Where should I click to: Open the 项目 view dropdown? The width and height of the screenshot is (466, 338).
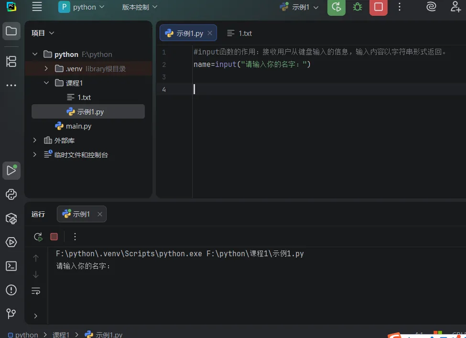43,33
